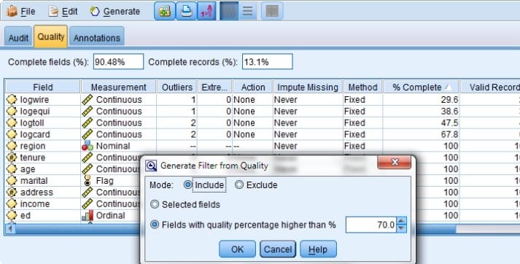Click the logequi field icon
This screenshot has height=264, width=520.
(12, 111)
